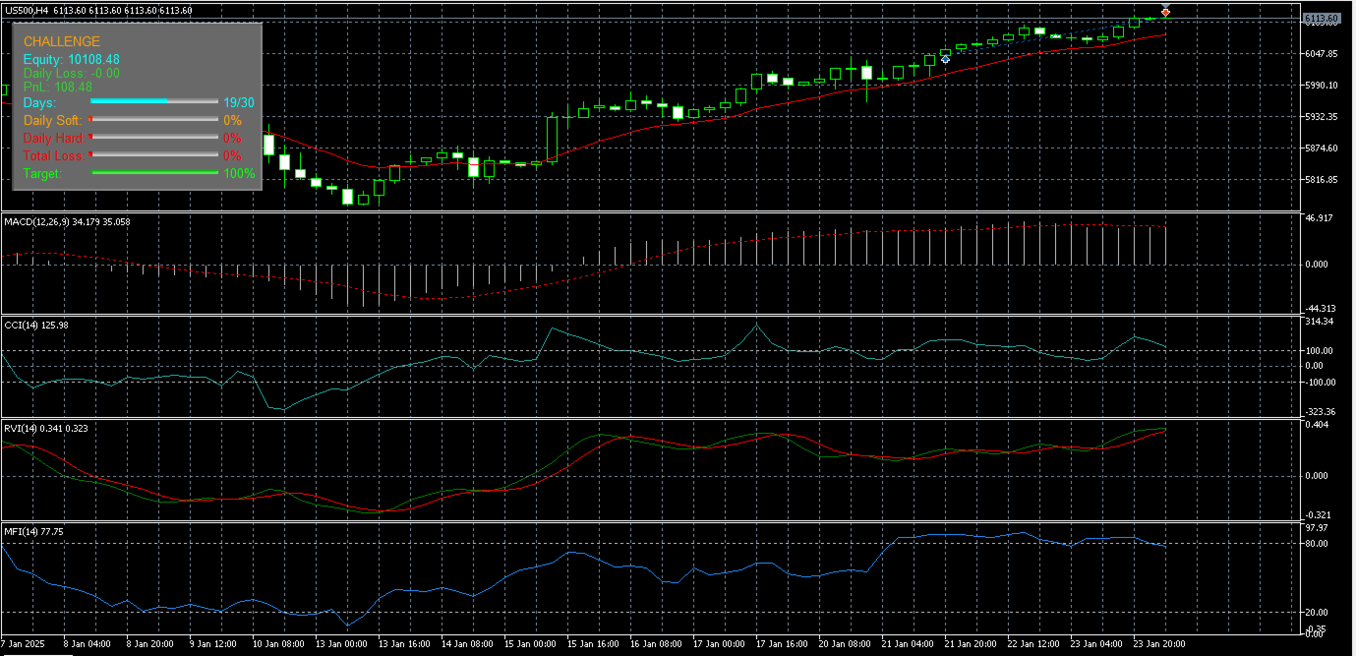This screenshot has height=656, width=1356.
Task: Click the Total Loss 0% value
Action: [x=232, y=155]
